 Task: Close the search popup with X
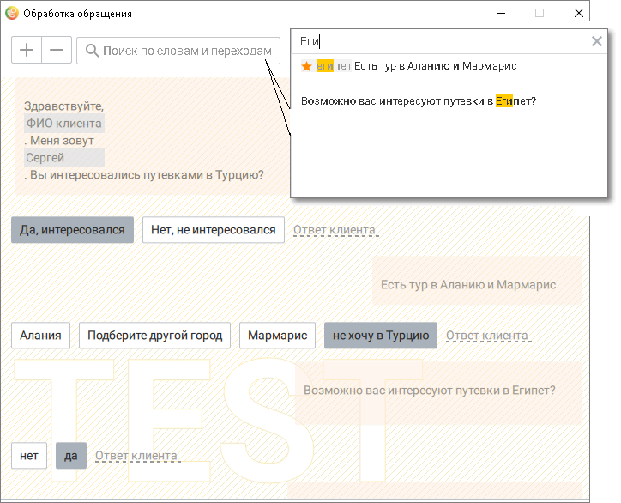(x=596, y=41)
